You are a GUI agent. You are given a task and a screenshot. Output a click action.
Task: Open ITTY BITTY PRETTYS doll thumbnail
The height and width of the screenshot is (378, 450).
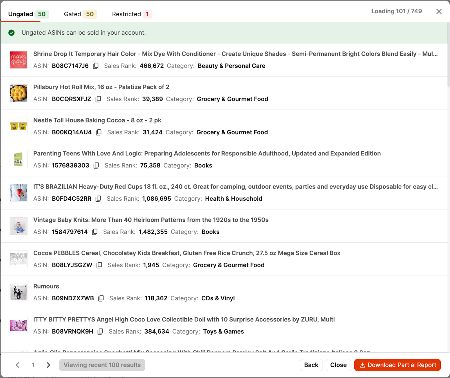tap(19, 326)
